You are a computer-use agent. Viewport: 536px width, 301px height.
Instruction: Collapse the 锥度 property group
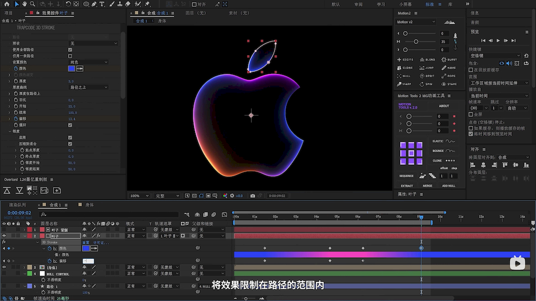[10, 131]
